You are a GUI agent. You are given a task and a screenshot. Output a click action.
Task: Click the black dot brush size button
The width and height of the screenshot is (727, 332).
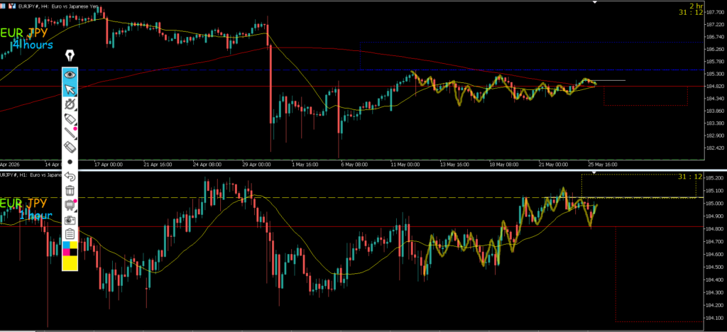tap(70, 162)
